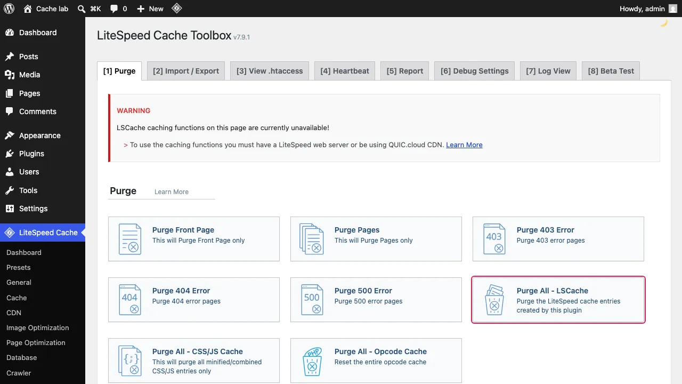The image size is (682, 384).
Task: Click the Purge 403 Error title
Action: pyautogui.click(x=546, y=230)
